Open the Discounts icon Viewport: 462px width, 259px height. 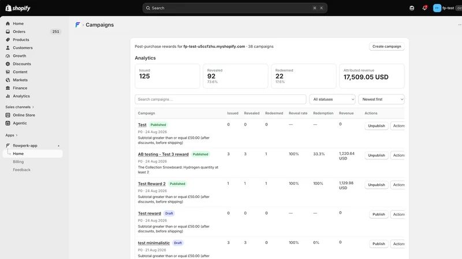tap(8, 64)
